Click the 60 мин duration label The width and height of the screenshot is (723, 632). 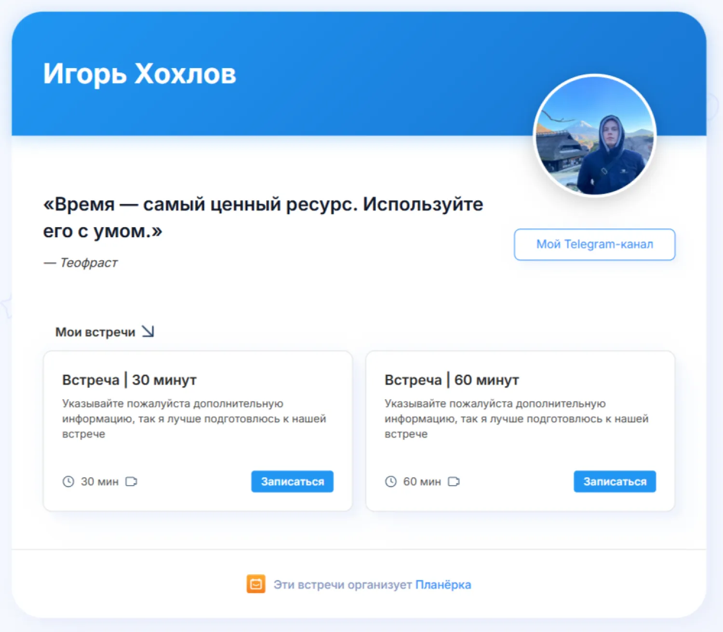(422, 482)
